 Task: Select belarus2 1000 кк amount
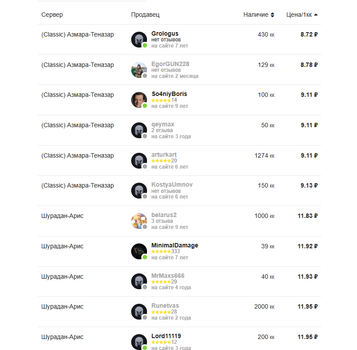pyautogui.click(x=264, y=216)
